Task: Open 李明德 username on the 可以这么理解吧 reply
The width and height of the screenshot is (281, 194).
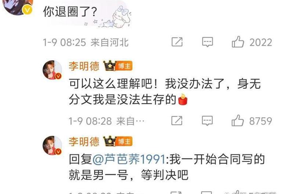Action: [84, 66]
